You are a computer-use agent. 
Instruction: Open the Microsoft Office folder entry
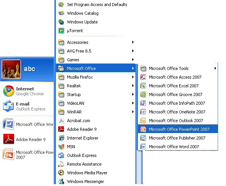click(96, 68)
